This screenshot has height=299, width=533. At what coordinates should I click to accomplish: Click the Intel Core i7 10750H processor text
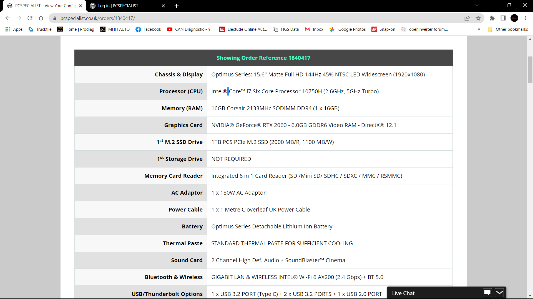[295, 91]
